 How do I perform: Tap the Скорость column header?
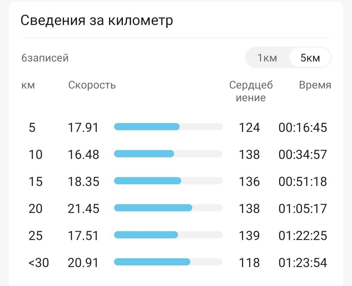coord(92,85)
